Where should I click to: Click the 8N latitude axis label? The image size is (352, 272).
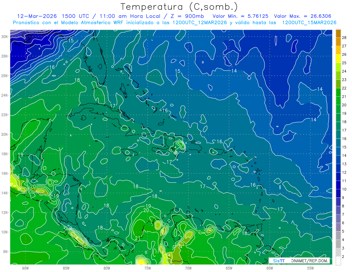click(x=5, y=251)
